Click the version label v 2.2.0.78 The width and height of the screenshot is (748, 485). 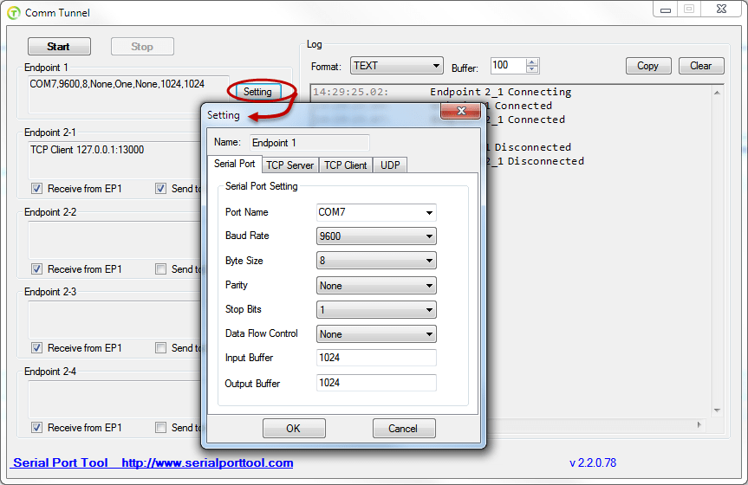[x=593, y=463]
